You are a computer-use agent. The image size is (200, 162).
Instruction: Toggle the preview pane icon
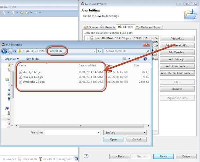point(137,59)
